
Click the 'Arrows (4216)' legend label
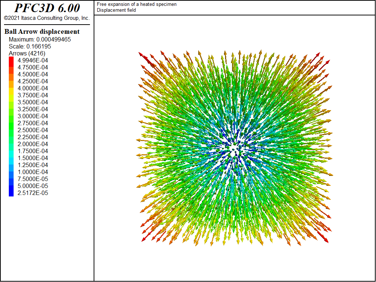point(27,53)
